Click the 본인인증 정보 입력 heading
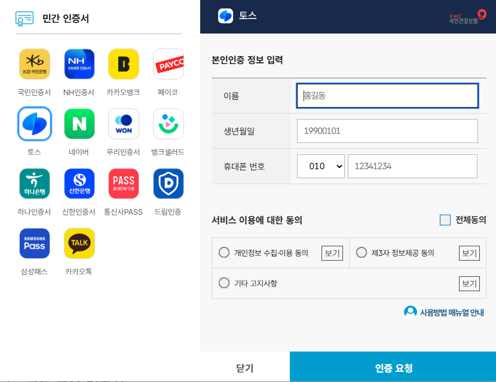Viewport: 496px width, 382px height. pos(247,60)
